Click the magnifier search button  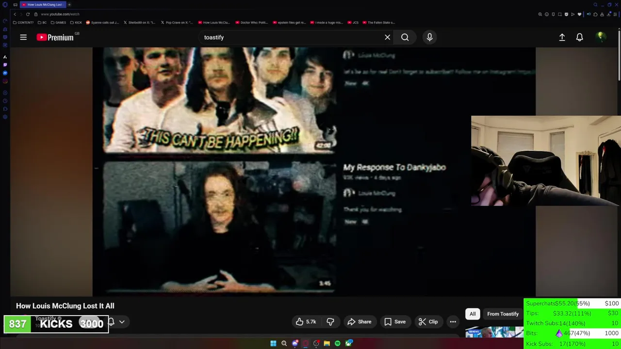tap(405, 37)
